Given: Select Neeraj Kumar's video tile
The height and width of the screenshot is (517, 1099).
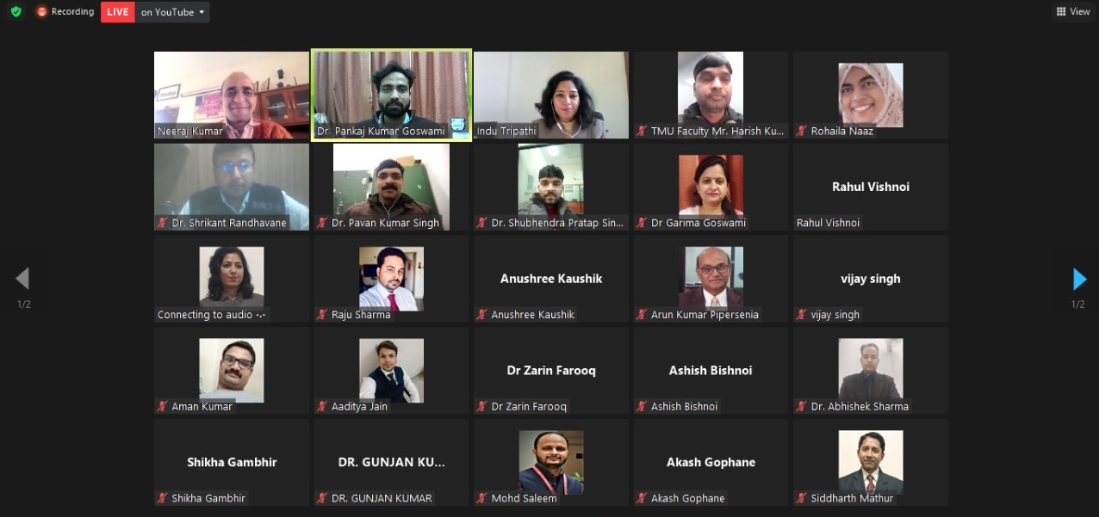Looking at the screenshot, I should click(232, 95).
